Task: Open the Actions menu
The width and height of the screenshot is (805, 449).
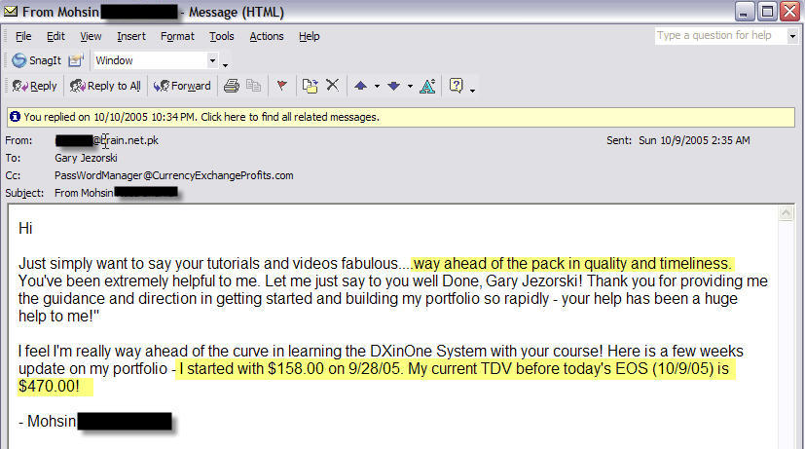Action: tap(267, 36)
